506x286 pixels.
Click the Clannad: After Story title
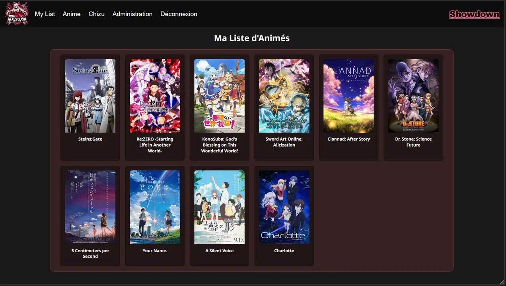pyautogui.click(x=349, y=139)
